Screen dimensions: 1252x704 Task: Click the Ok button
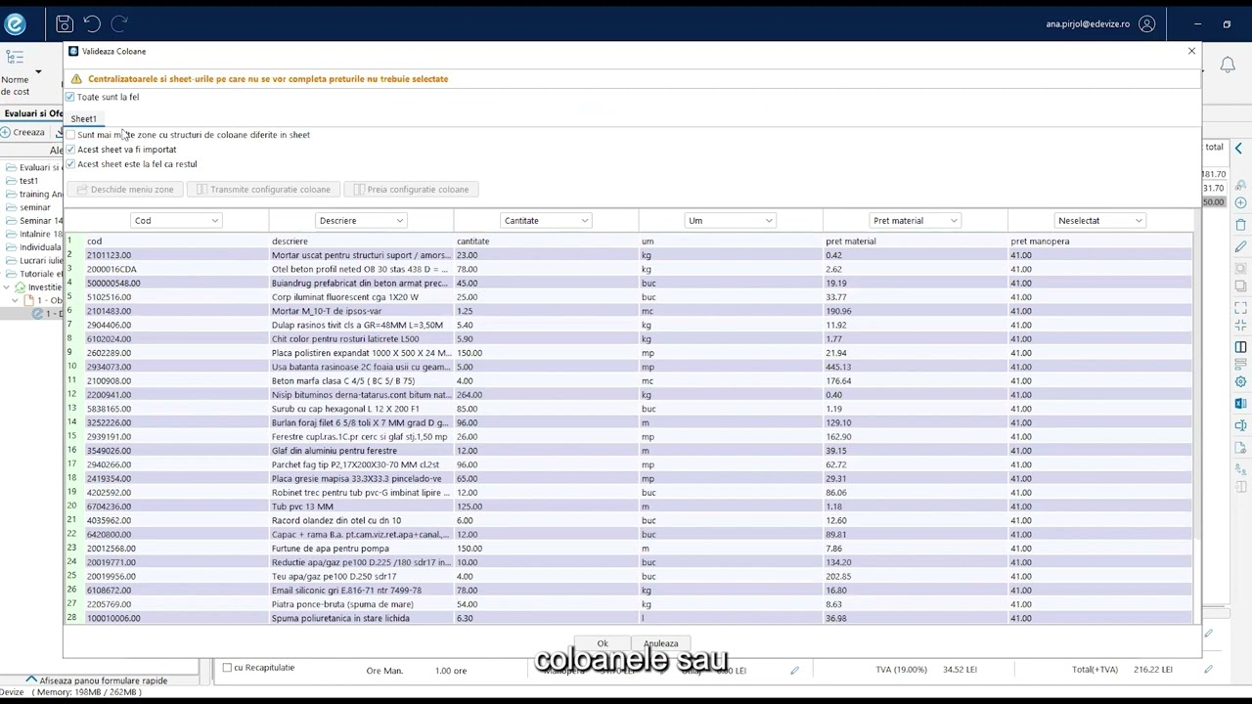point(603,643)
